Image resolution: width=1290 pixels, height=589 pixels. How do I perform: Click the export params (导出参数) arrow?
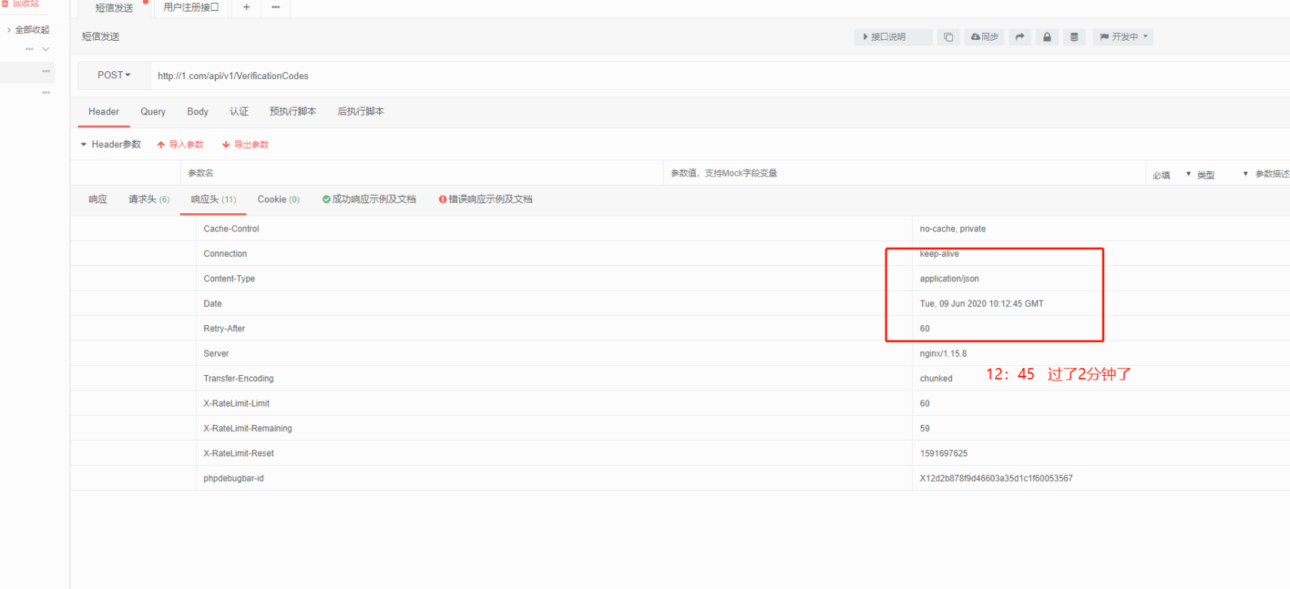[246, 144]
